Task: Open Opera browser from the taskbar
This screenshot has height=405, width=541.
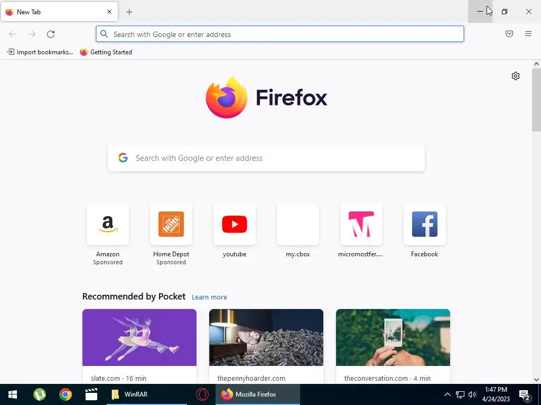Action: [202, 394]
